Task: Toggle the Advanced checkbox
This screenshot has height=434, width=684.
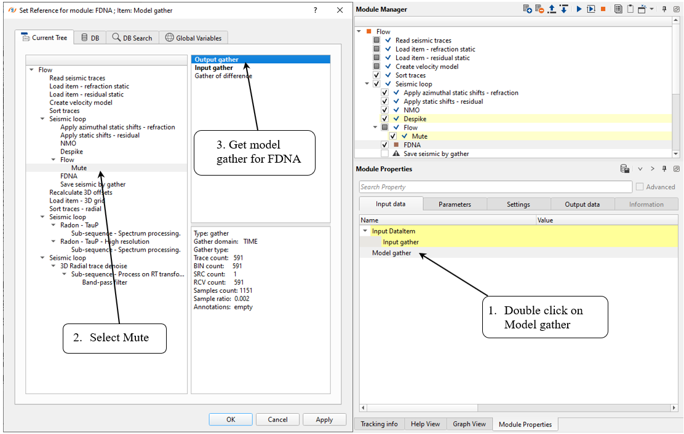Action: point(640,187)
